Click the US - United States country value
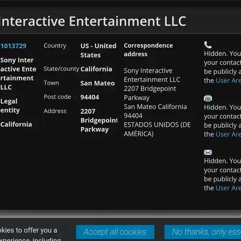241x241 pixels. 98,51
